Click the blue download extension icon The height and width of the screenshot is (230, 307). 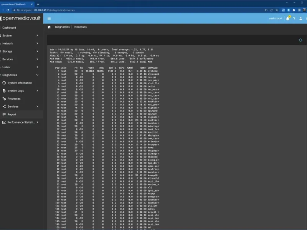coord(289,10)
